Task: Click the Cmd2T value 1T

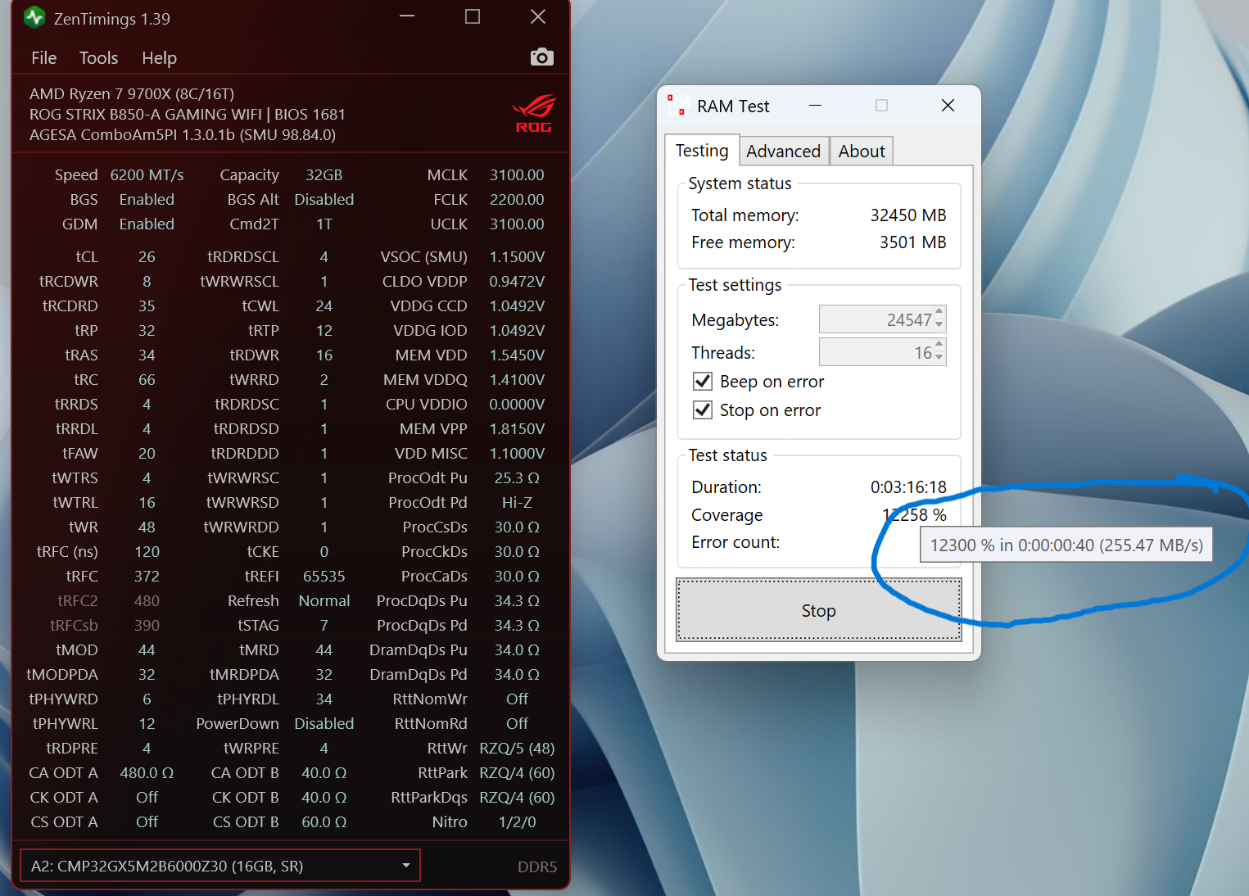Action: (324, 224)
